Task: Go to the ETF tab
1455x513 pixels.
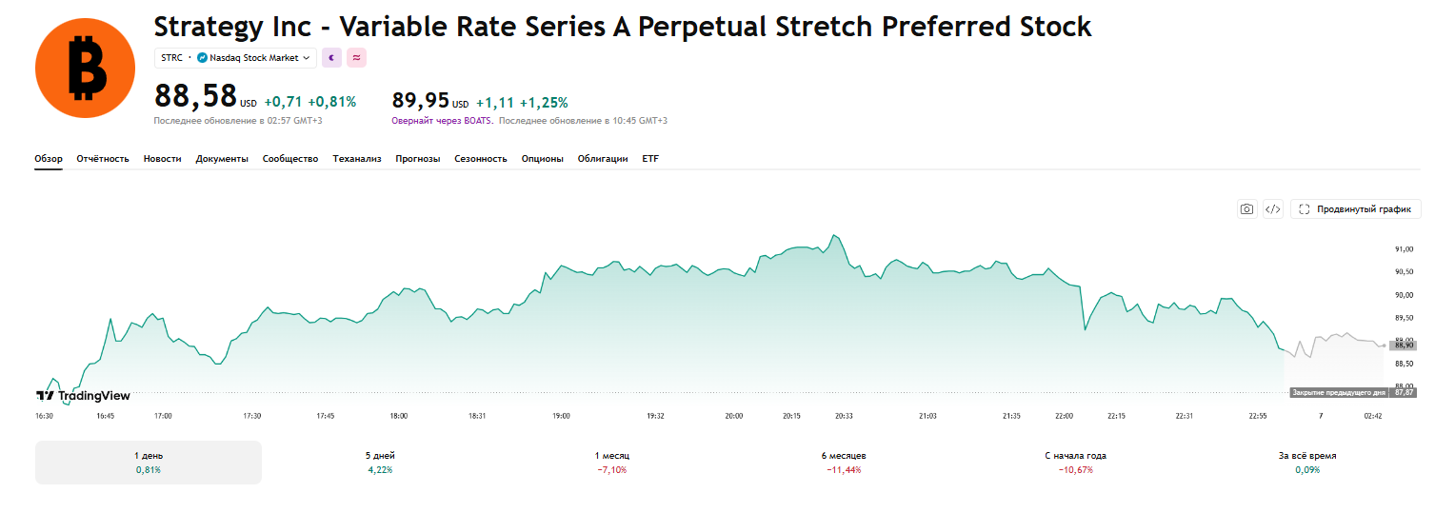Action: tap(650, 159)
